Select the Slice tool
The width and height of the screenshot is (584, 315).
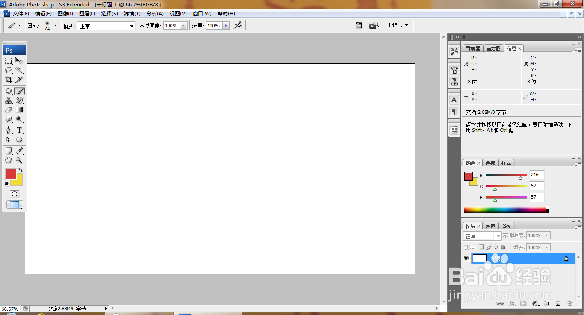tap(19, 80)
